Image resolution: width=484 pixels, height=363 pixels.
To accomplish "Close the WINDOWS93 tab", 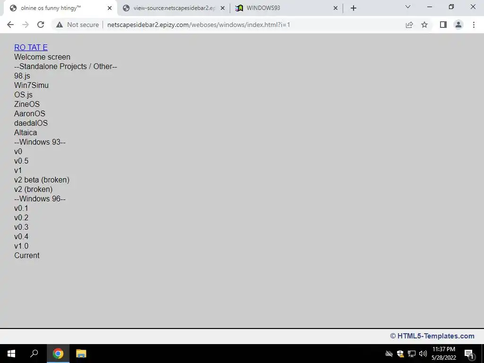I will (x=336, y=9).
